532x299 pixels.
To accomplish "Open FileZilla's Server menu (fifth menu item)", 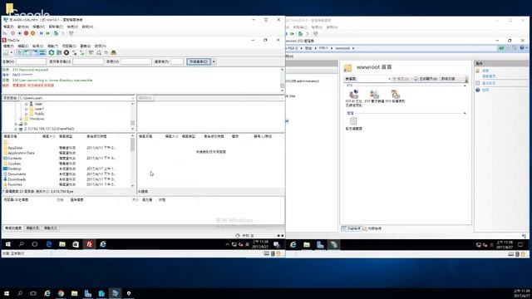I will (69, 47).
